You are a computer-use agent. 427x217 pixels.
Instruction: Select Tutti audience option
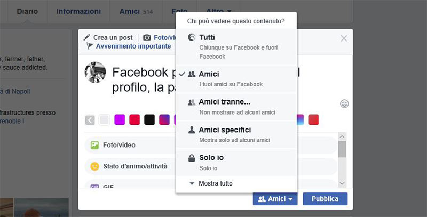click(236, 46)
